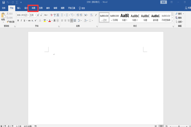Apply the 标题 1 style thumbnail
The image size is (191, 127).
coord(125,17)
